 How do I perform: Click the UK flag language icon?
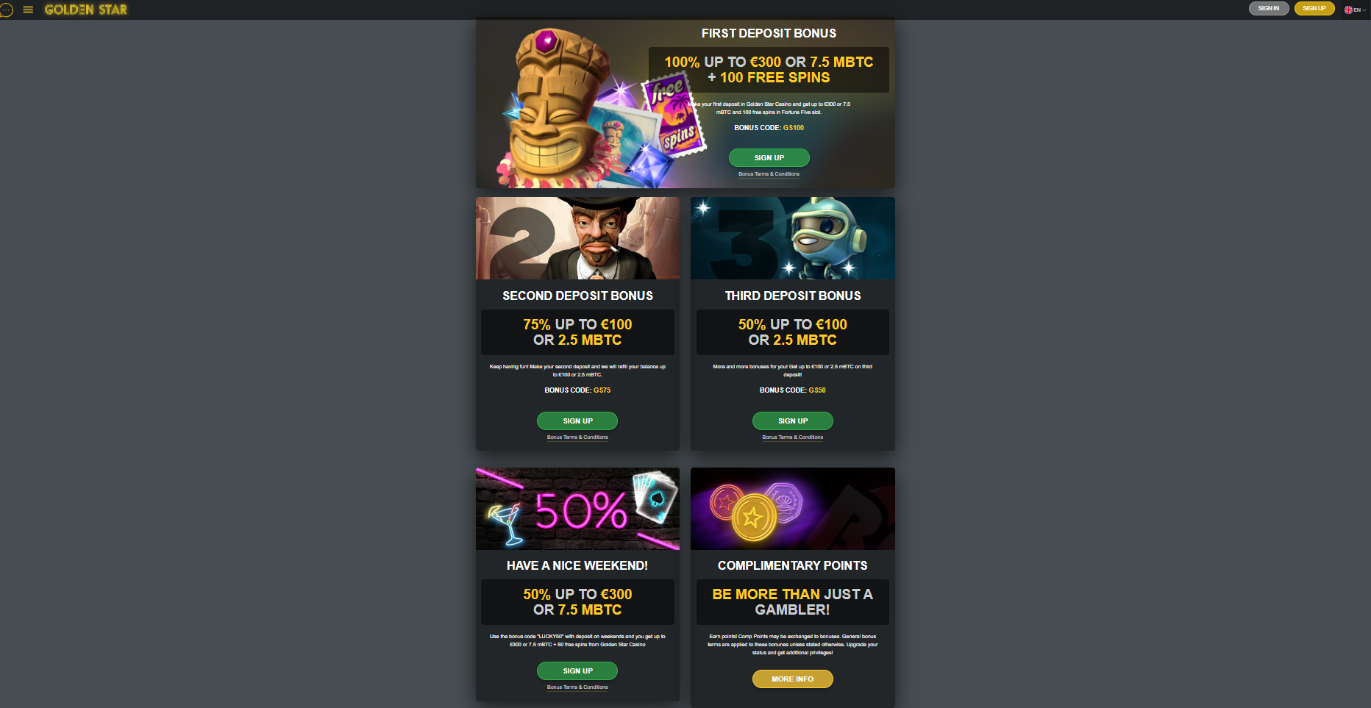pyautogui.click(x=1348, y=10)
